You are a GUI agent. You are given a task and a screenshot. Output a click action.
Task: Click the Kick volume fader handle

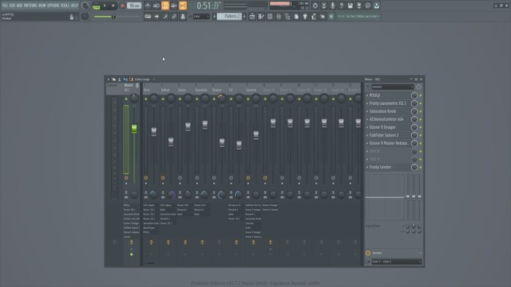click(154, 132)
